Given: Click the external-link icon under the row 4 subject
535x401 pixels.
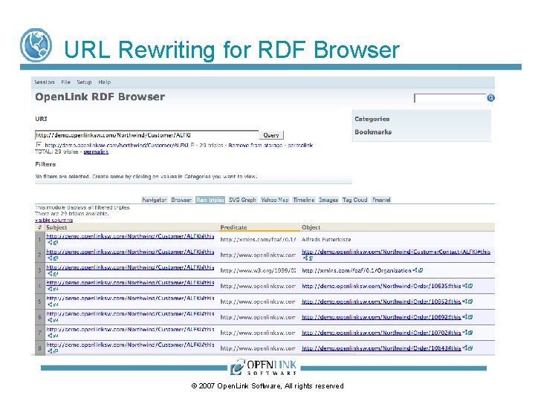Looking at the screenshot, I should [x=56, y=289].
